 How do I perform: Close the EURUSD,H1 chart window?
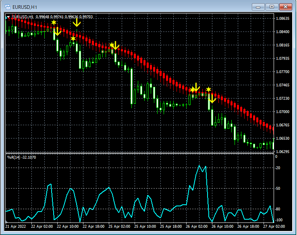tap(286, 7)
